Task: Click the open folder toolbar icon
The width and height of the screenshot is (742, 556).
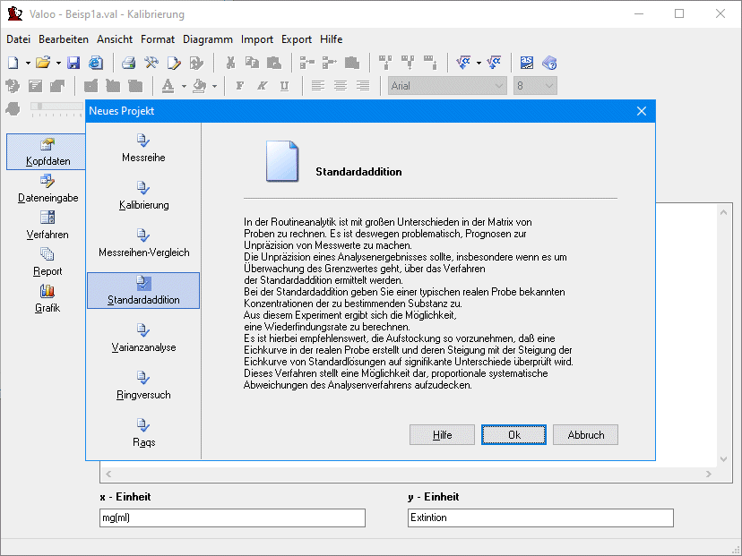Action: [x=43, y=63]
